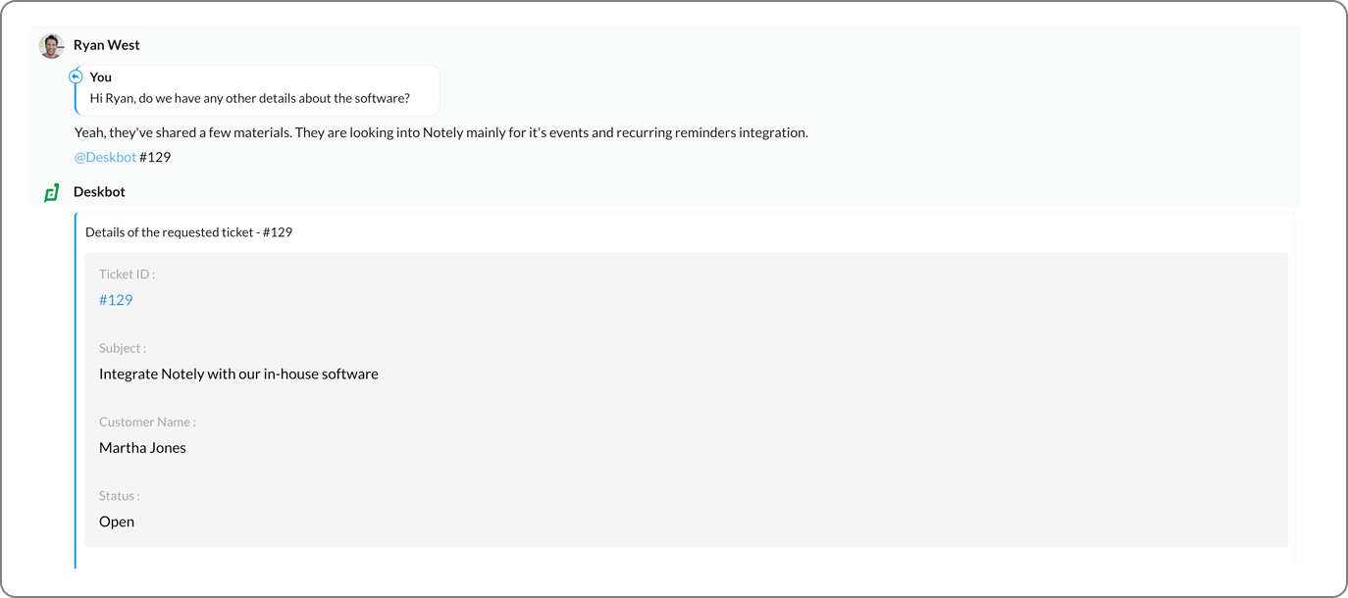Click the green Deskbot logo icon
The image size is (1348, 598).
[x=52, y=192]
